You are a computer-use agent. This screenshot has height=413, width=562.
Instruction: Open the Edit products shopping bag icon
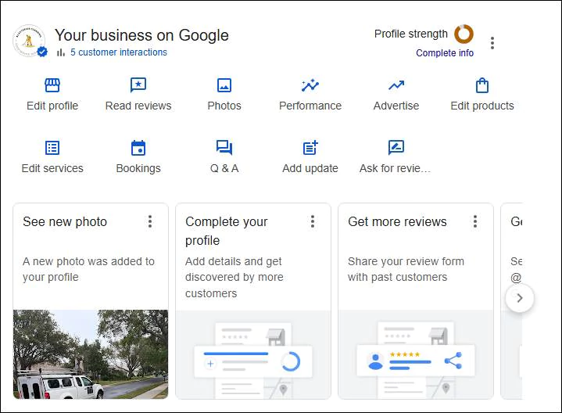[x=482, y=85]
